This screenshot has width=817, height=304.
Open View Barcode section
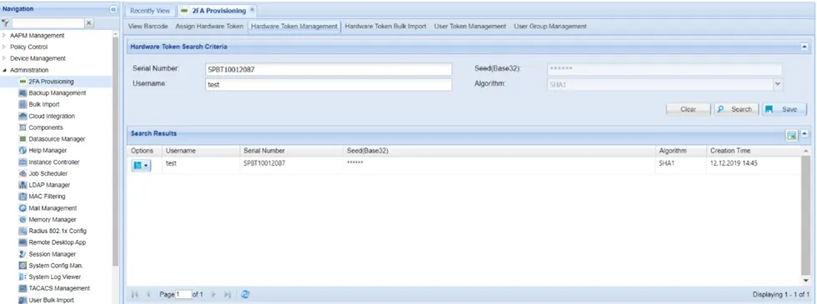(x=148, y=26)
